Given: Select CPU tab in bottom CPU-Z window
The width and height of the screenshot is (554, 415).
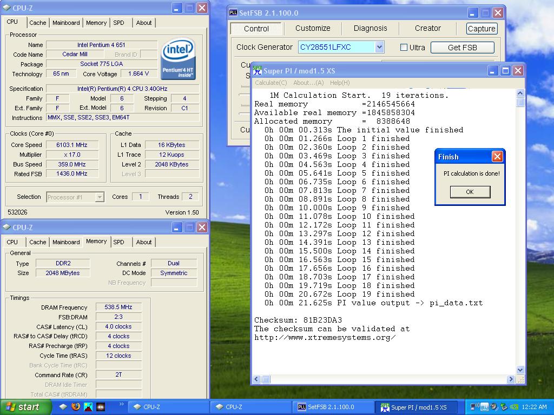Looking at the screenshot, I should (x=12, y=242).
